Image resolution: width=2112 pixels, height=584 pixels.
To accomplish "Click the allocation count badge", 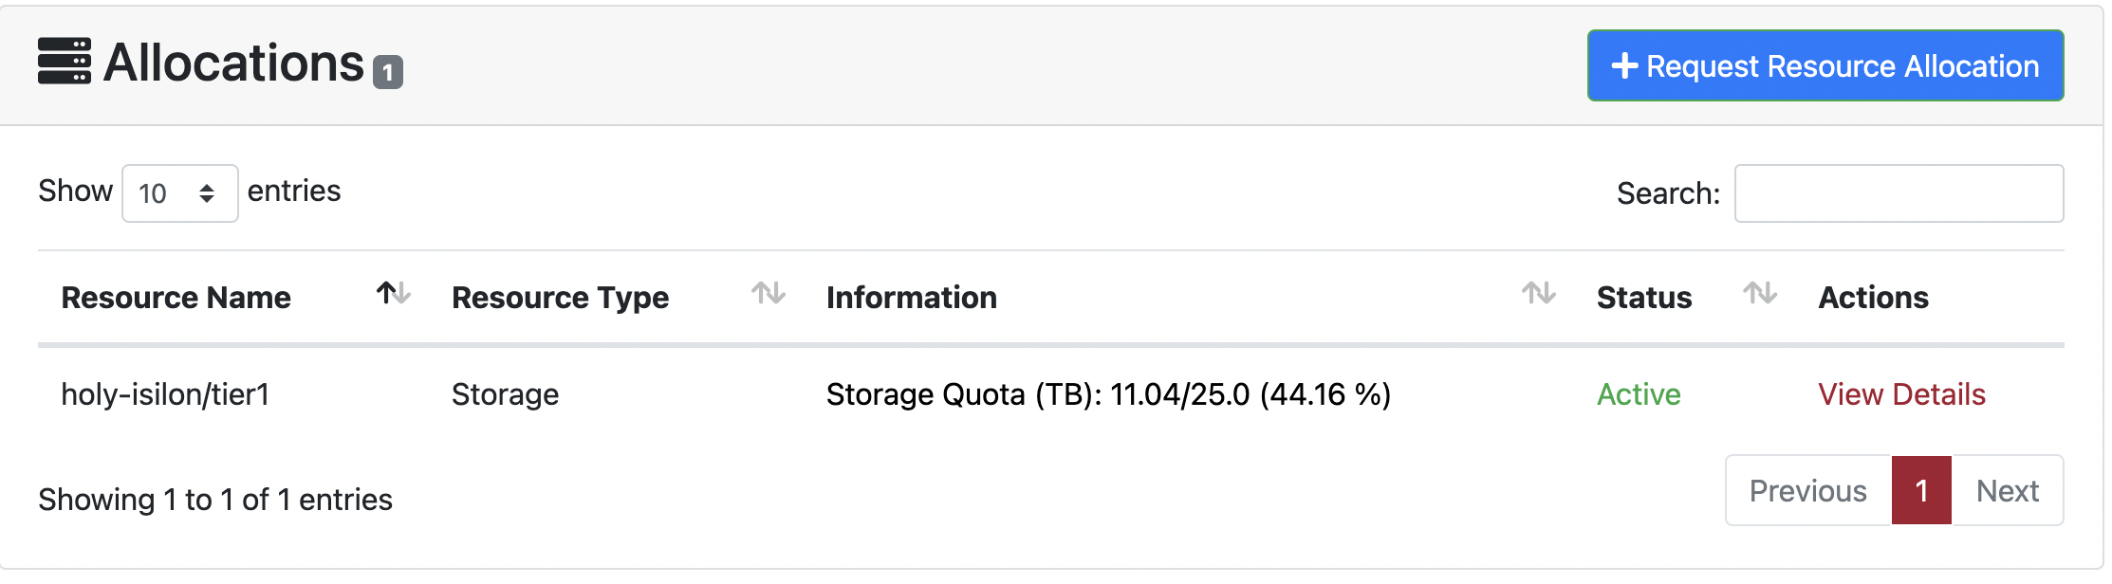I will tap(388, 72).
